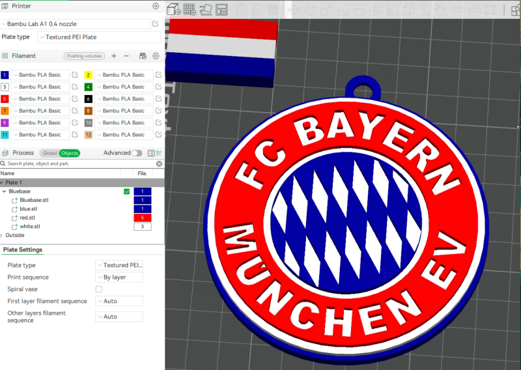
Task: Select red.stl part in tree
Action: (27, 218)
